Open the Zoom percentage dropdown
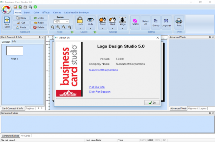 67,21
